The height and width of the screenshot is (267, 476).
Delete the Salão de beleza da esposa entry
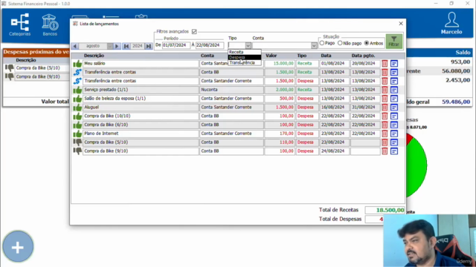385,99
